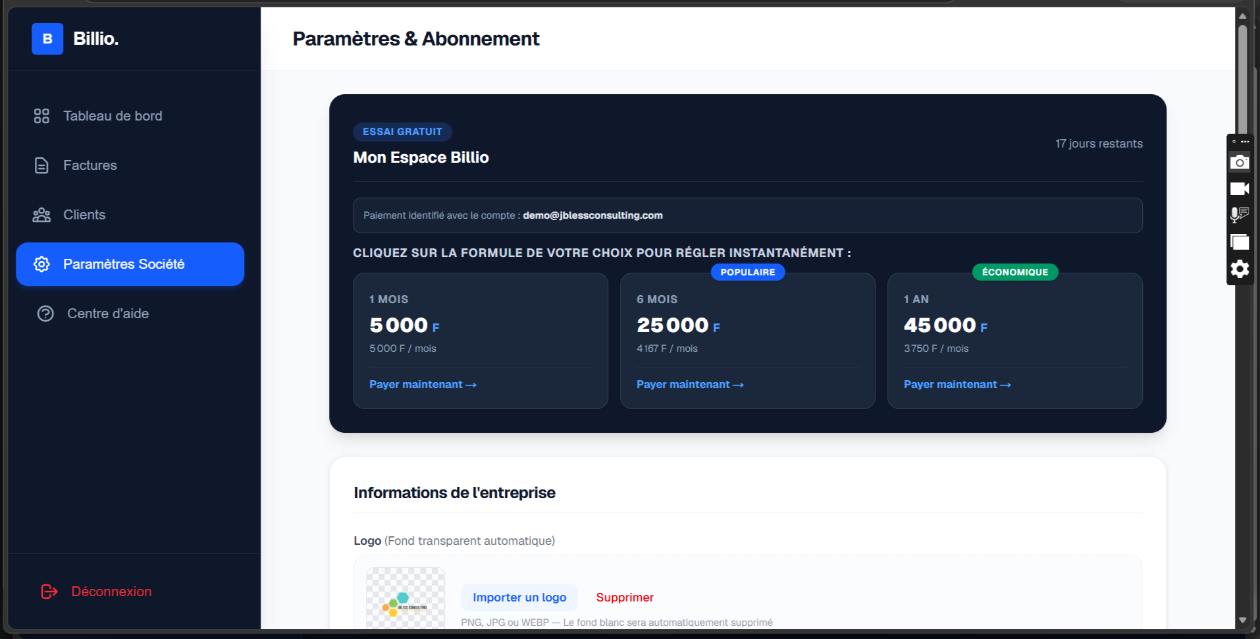Viewport: 1260px width, 639px height.
Task: Choose Payer maintenant for the 1 Mois plan
Action: coord(423,385)
